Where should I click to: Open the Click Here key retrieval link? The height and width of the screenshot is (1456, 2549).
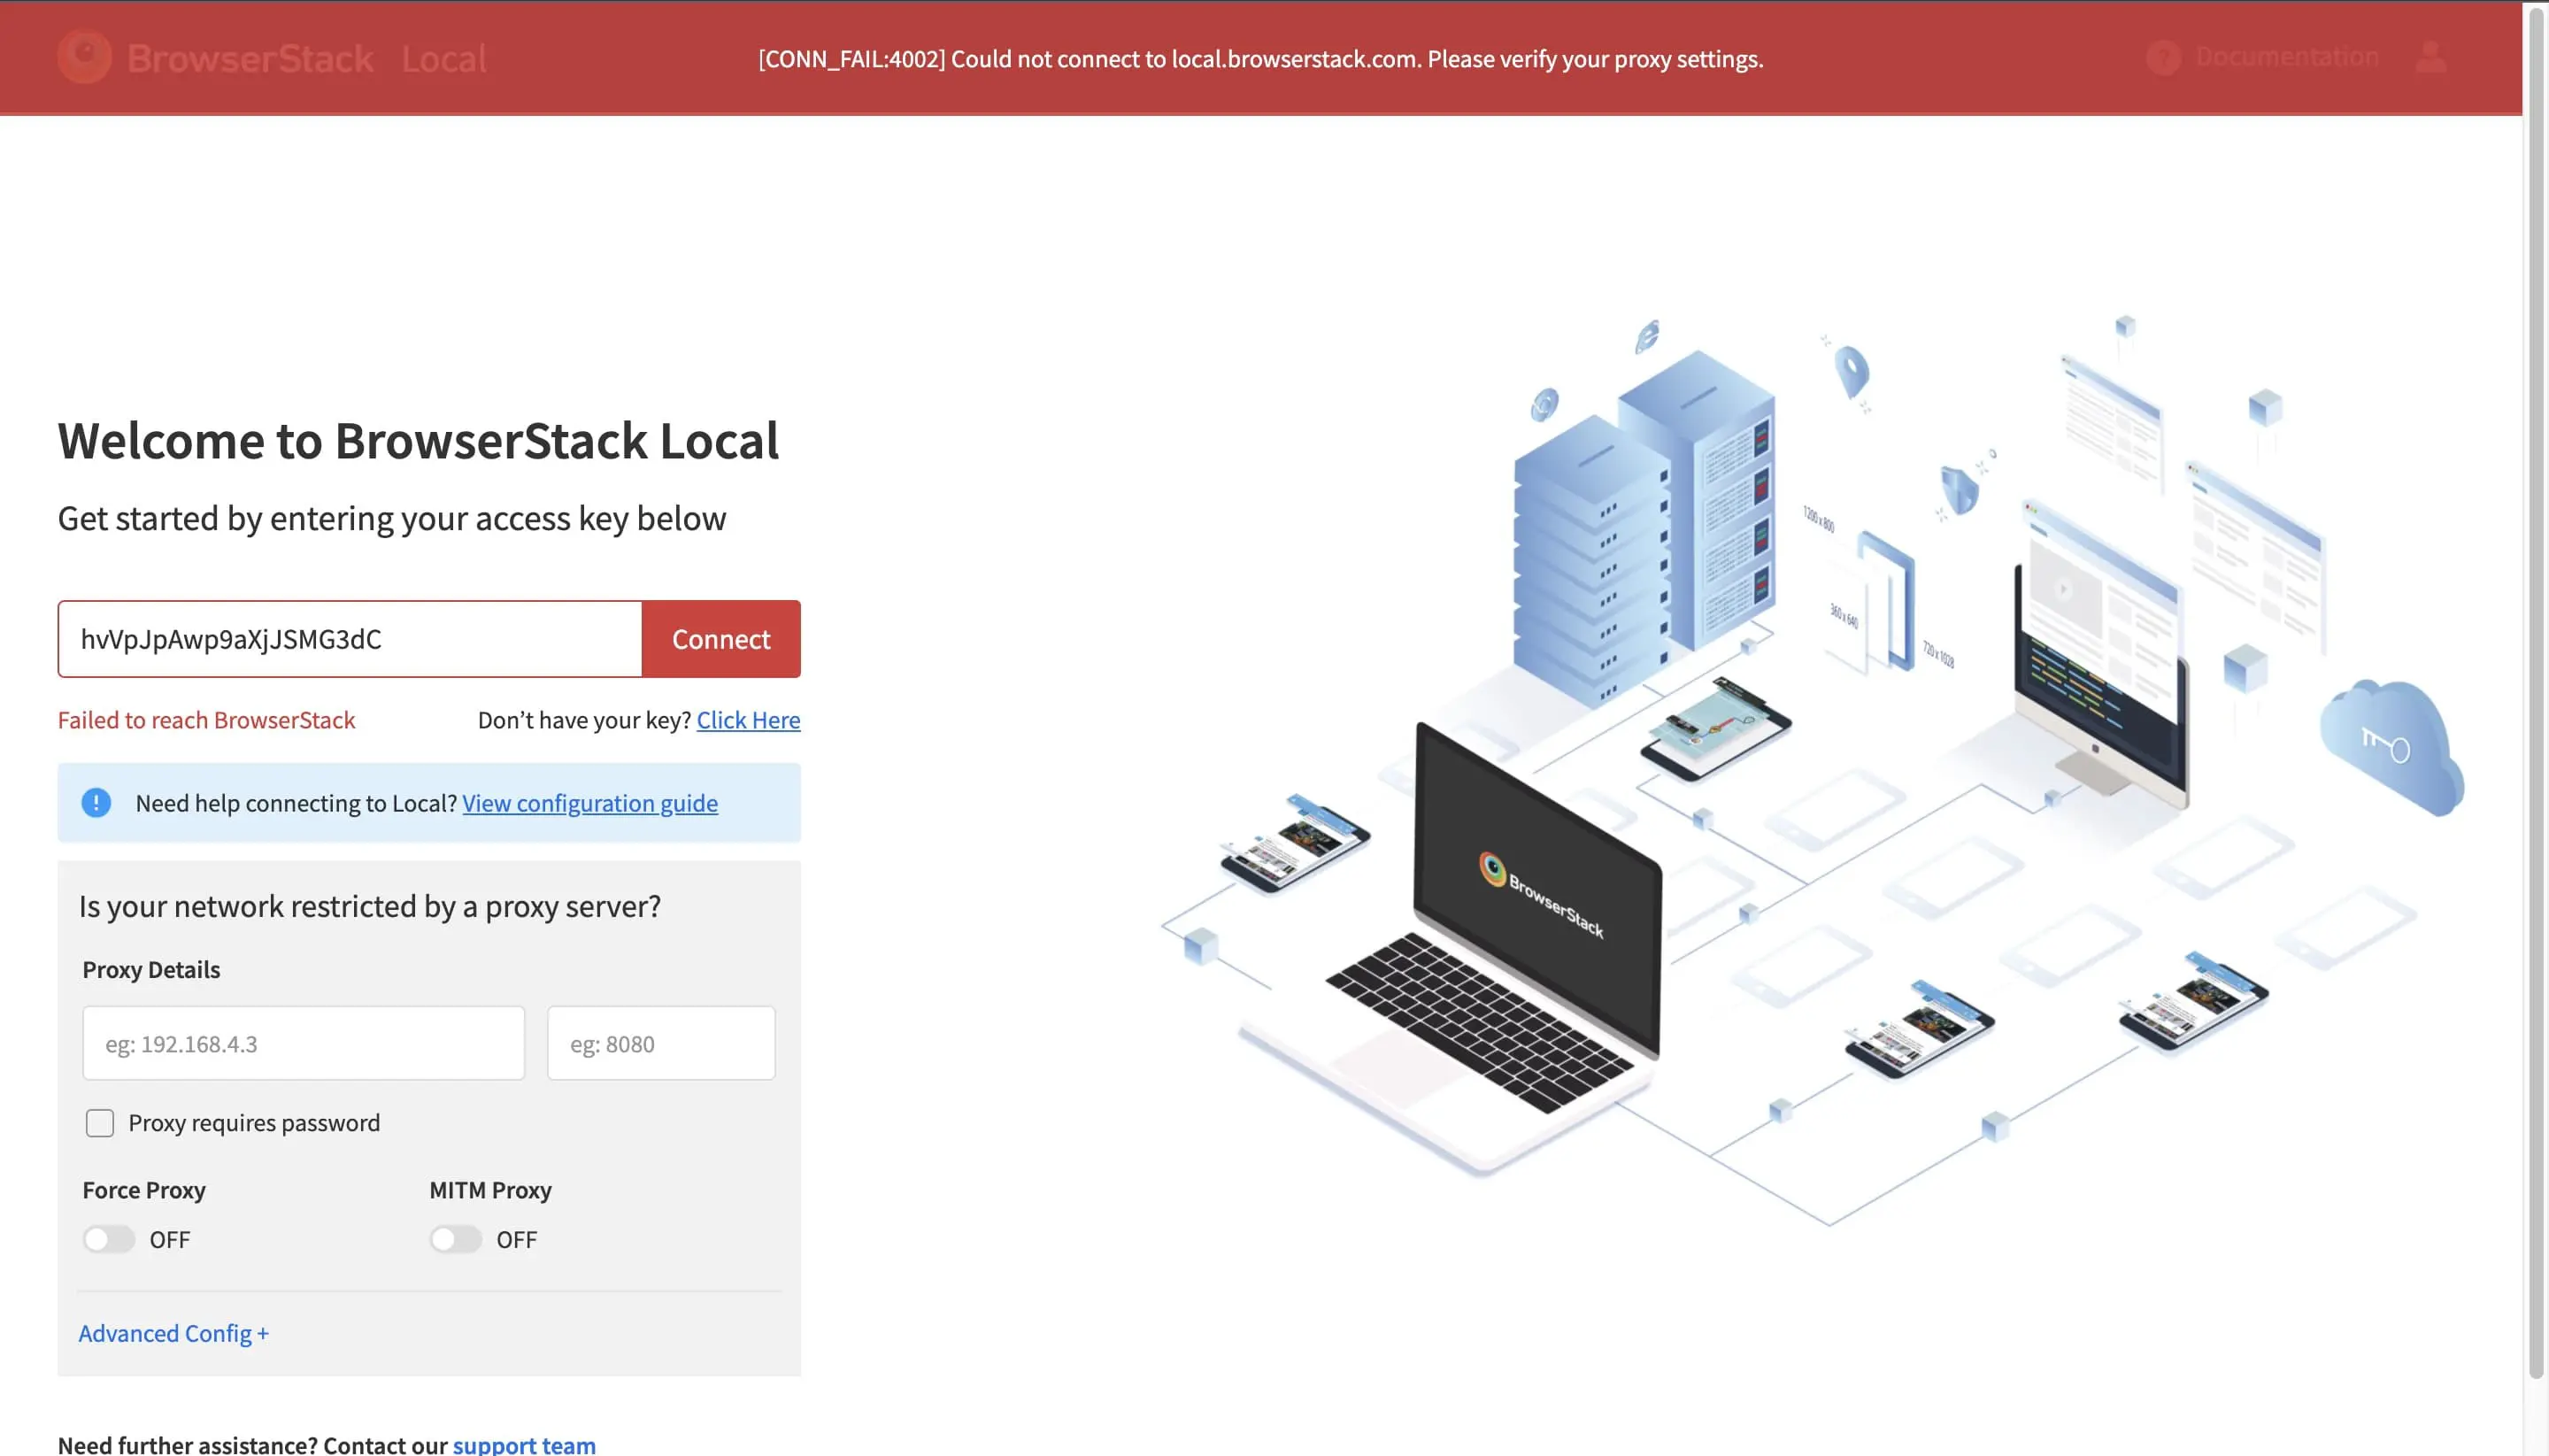click(x=748, y=719)
